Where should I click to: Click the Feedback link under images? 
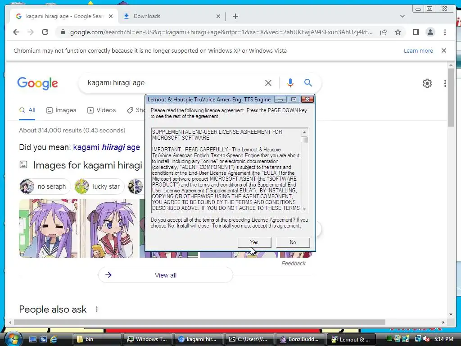294,263
